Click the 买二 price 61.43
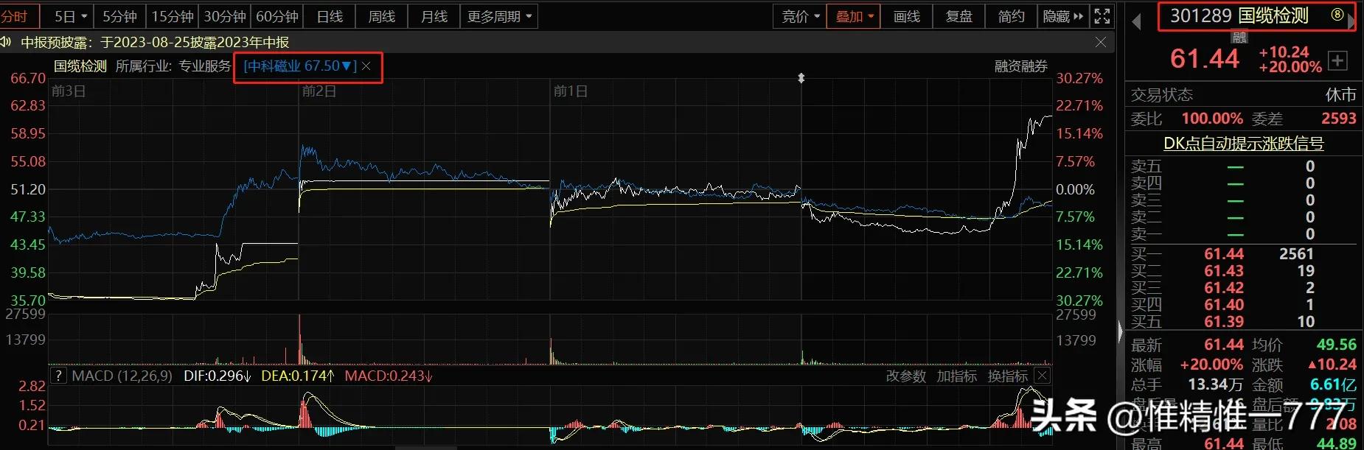 point(1224,271)
